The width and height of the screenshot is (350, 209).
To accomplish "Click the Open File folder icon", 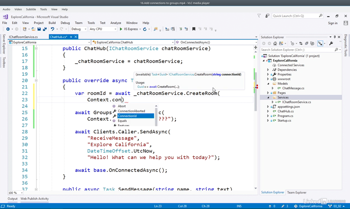I will 33,29.
